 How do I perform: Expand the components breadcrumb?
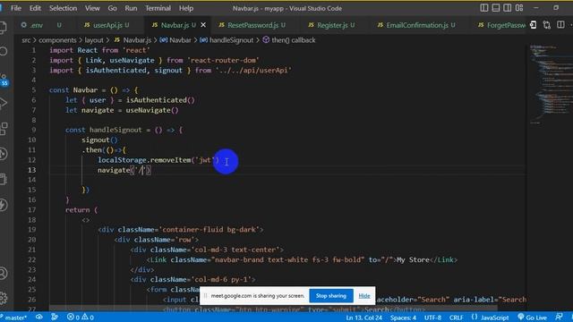pos(57,40)
